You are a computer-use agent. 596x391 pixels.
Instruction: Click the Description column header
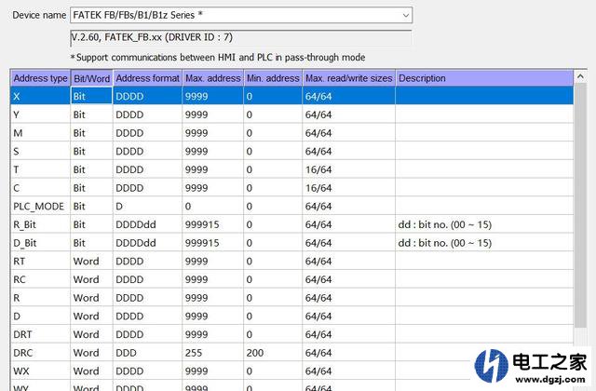click(x=422, y=78)
